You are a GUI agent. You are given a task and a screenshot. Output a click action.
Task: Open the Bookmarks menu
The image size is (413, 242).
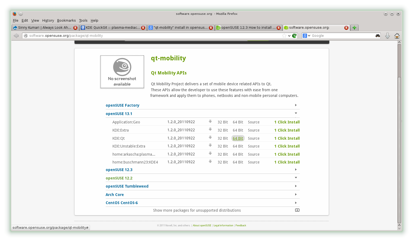pyautogui.click(x=66, y=21)
